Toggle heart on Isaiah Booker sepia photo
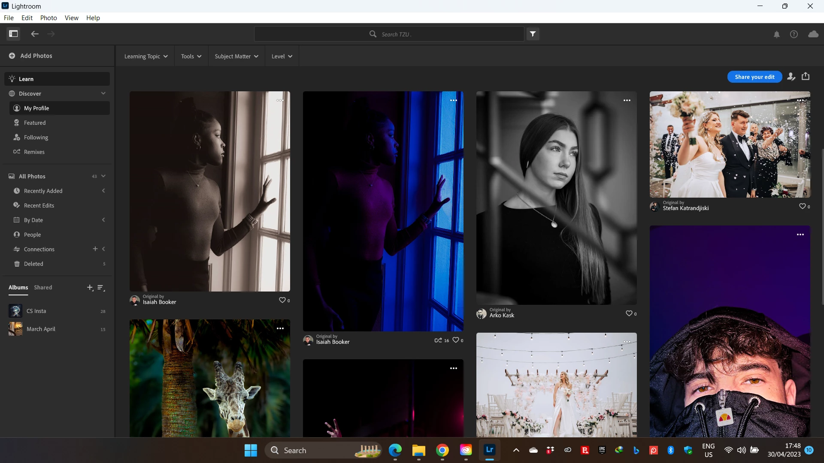824x463 pixels. 282,300
